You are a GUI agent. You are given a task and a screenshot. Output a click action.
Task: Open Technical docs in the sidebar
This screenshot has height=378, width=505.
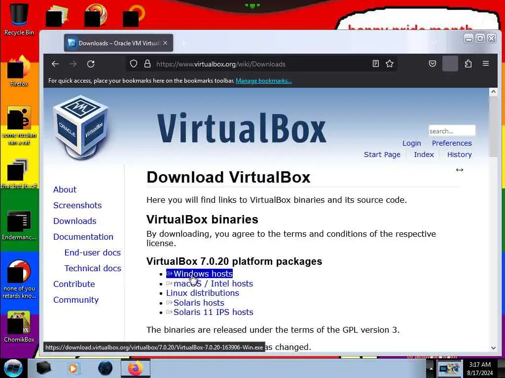click(x=93, y=268)
